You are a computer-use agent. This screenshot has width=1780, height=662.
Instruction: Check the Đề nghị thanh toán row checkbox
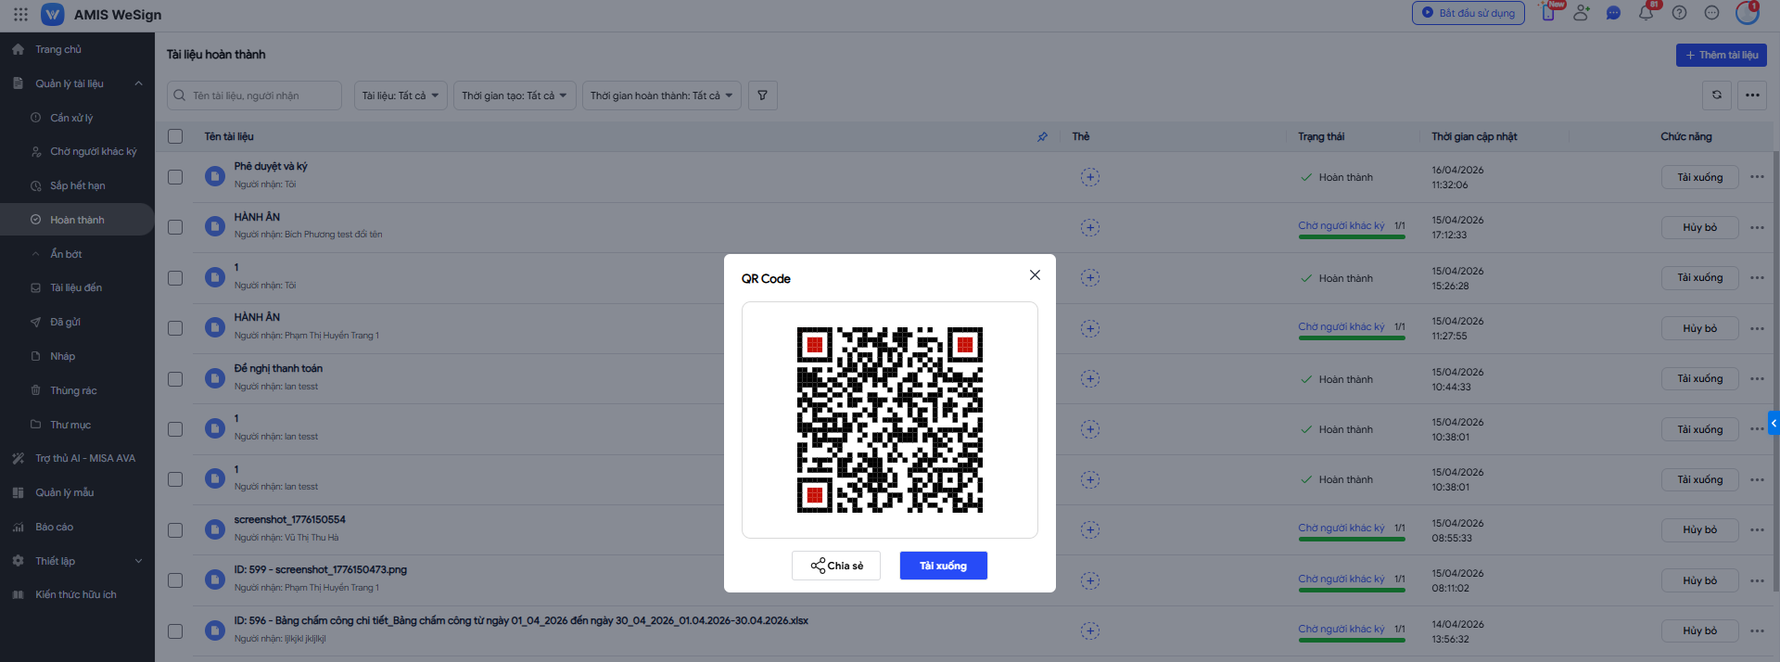click(175, 378)
